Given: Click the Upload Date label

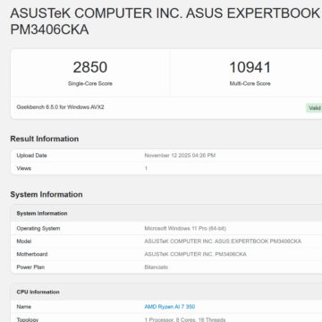Looking at the screenshot, I should click(31, 156).
